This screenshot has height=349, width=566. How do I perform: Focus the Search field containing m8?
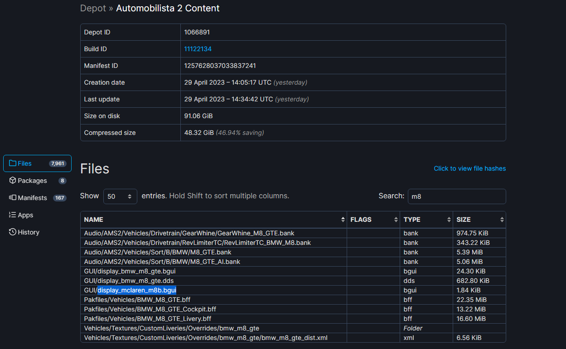pyautogui.click(x=457, y=196)
